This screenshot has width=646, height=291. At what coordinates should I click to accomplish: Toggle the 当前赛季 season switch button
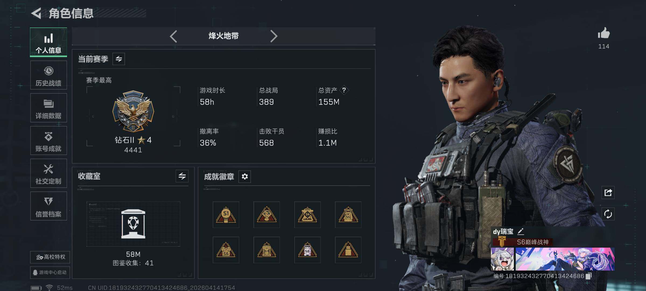pos(119,59)
